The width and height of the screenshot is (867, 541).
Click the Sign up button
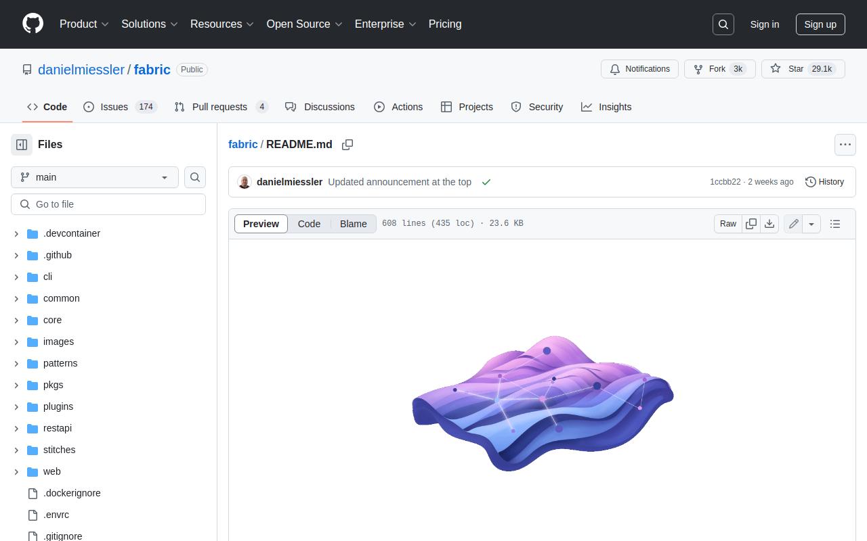(x=820, y=24)
